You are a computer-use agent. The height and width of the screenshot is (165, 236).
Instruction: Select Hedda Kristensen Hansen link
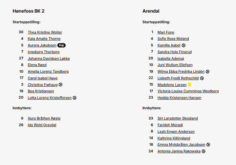coord(179,98)
